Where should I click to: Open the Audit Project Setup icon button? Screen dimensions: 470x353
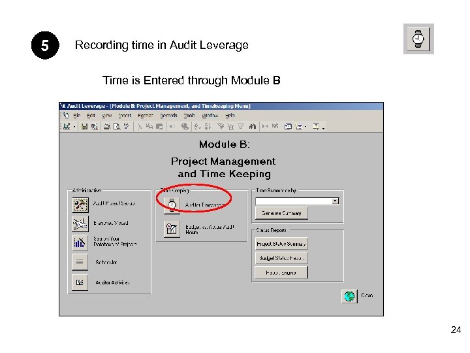click(80, 205)
